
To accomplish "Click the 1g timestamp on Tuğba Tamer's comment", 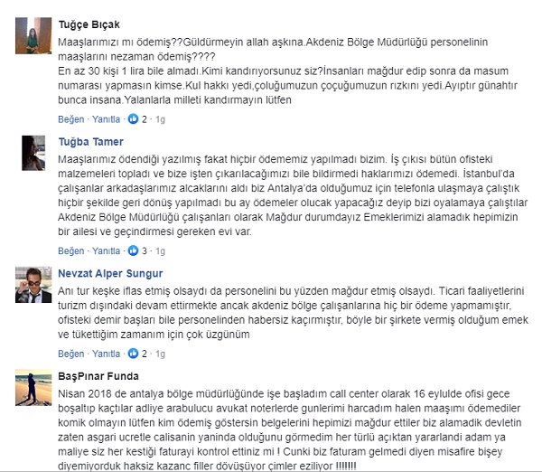I will 161,250.
